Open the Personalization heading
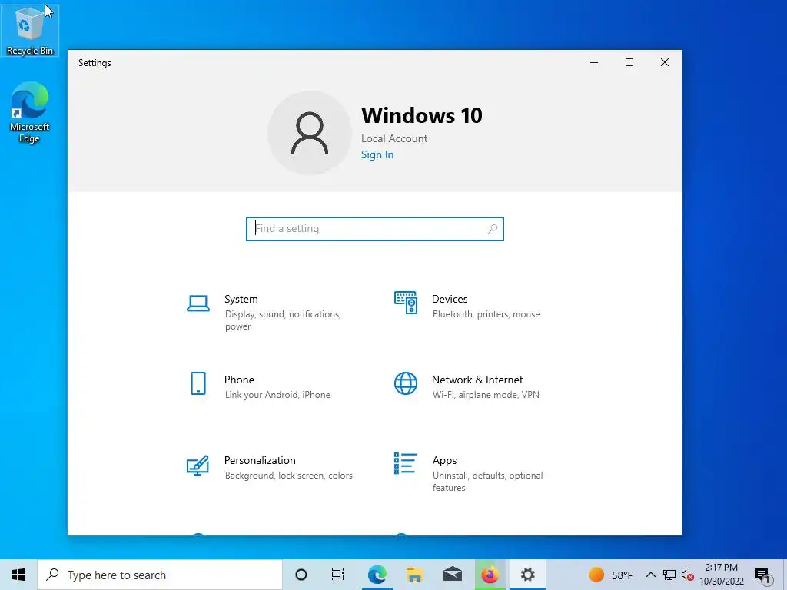This screenshot has width=787, height=590. coord(260,461)
